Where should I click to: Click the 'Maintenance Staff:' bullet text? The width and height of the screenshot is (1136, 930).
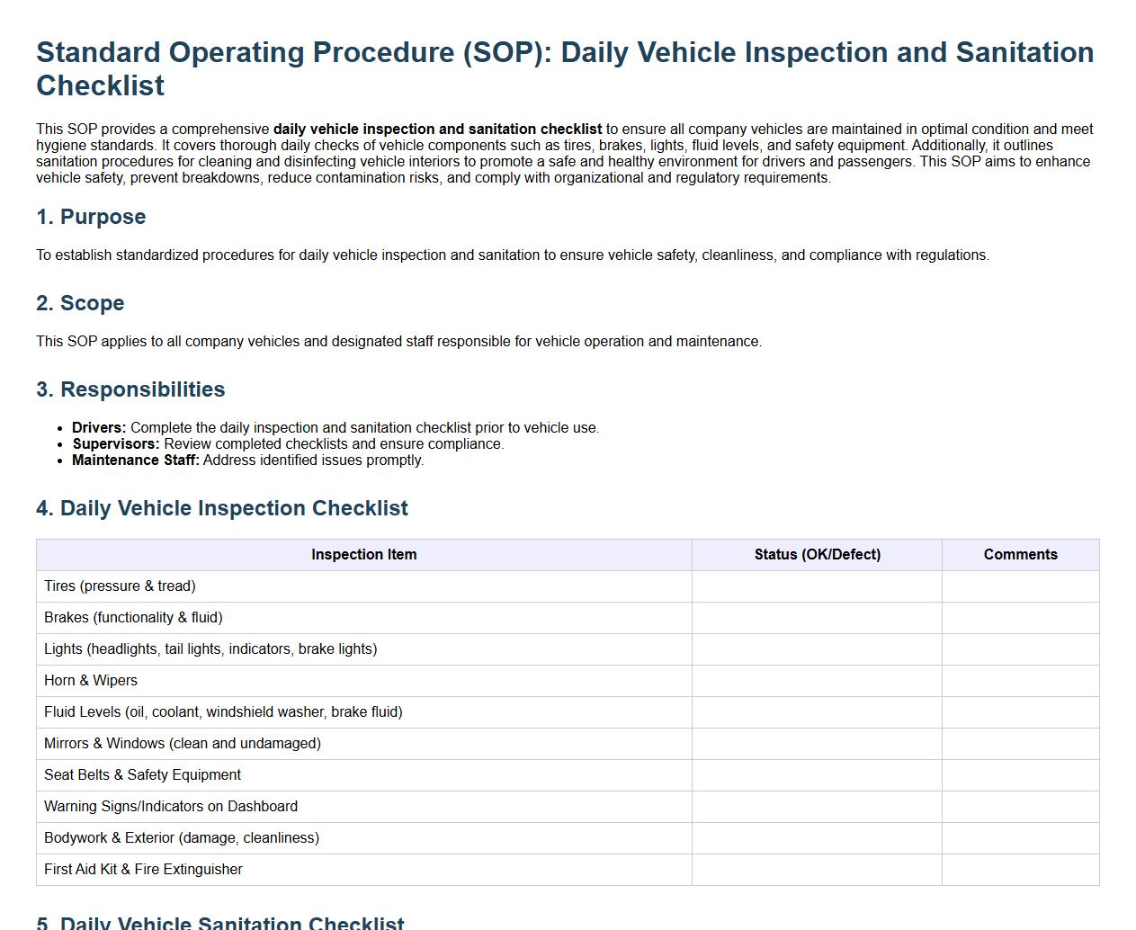[136, 461]
